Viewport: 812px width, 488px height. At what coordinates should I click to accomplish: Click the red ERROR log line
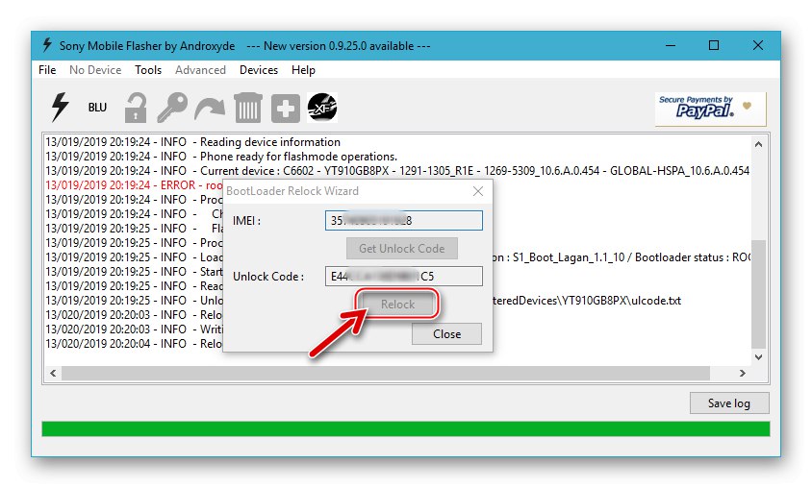tap(134, 185)
